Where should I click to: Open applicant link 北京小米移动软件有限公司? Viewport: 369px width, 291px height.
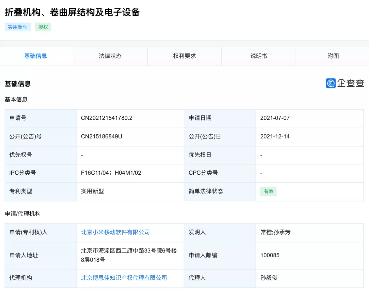(115, 232)
